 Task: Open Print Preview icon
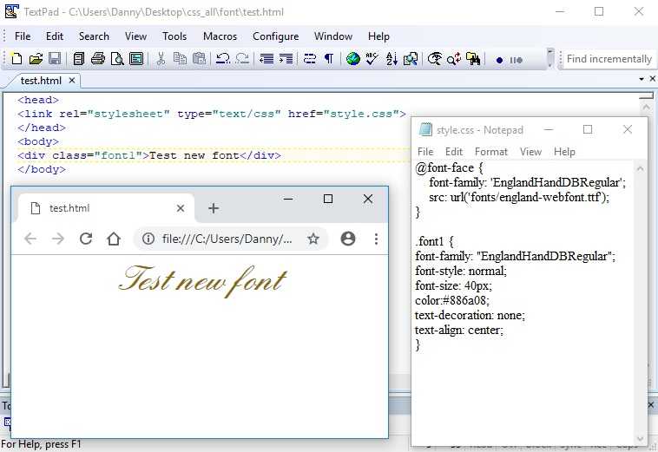point(117,59)
